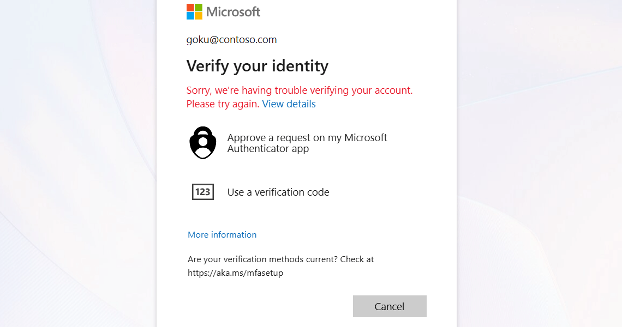Open More information
622x327 pixels.
pyautogui.click(x=222, y=234)
